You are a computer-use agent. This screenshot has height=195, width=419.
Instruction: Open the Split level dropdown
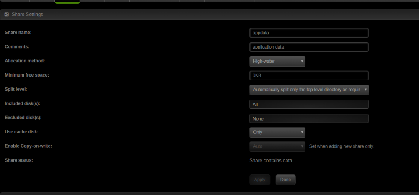coord(309,90)
